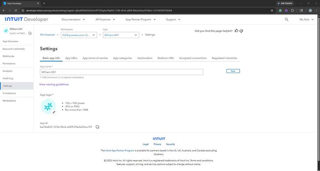
Task: Click the Intuit Developer logo
Action: click(x=27, y=19)
